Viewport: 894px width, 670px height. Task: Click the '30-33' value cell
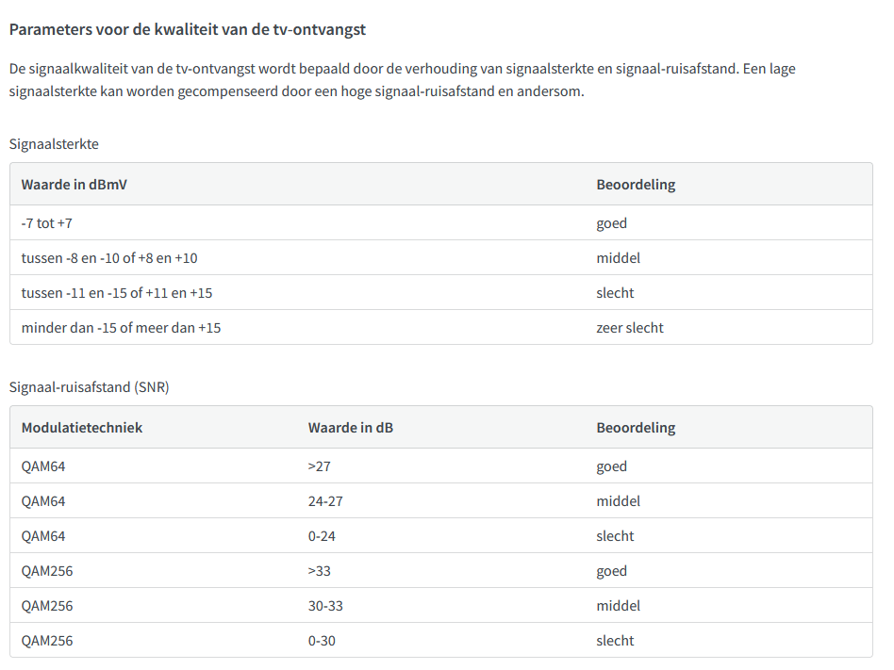click(325, 606)
